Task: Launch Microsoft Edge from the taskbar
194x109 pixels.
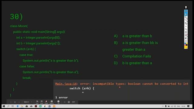Action: click(18, 106)
